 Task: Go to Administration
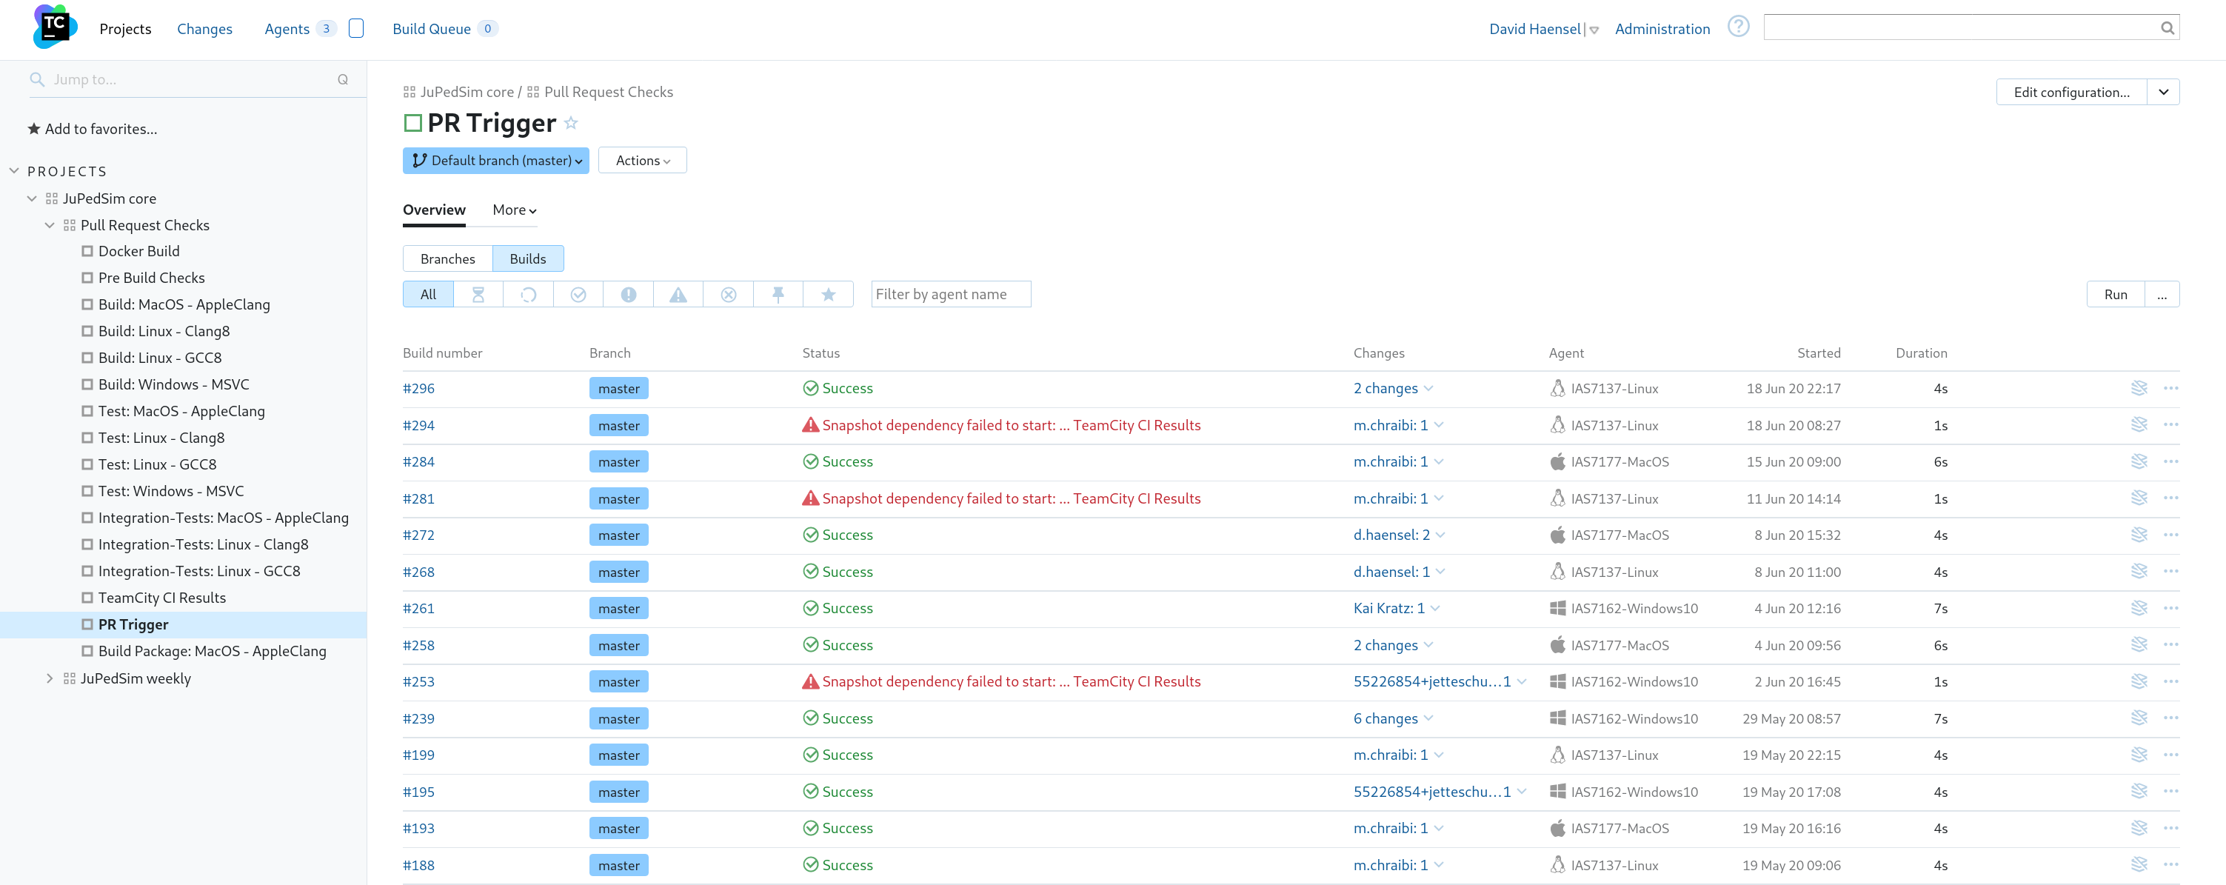click(1662, 30)
